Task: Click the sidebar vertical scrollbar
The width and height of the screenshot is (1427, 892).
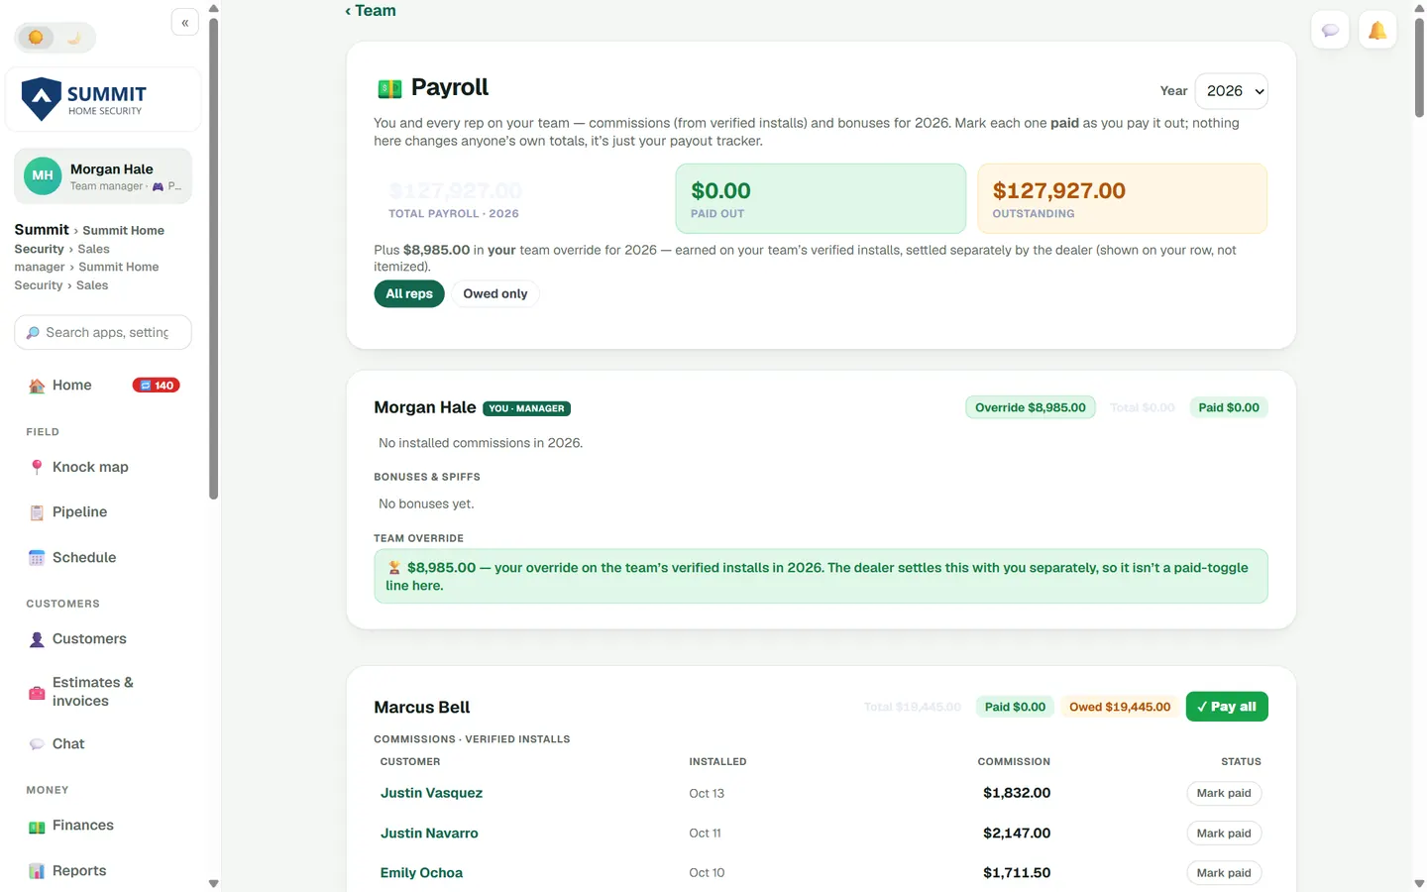Action: point(213,258)
